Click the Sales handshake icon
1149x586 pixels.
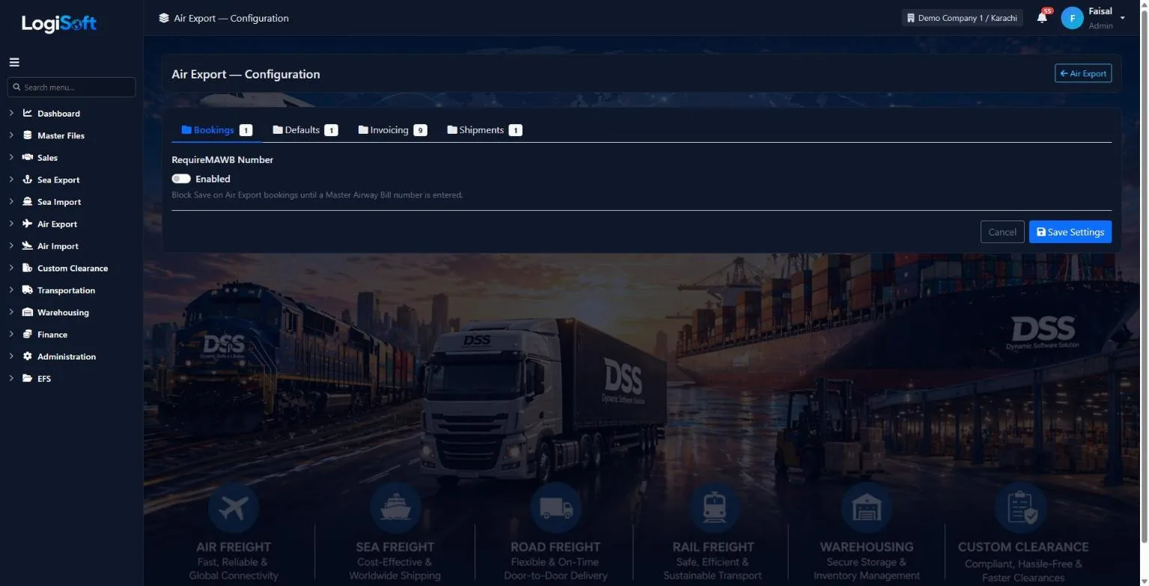tap(28, 158)
